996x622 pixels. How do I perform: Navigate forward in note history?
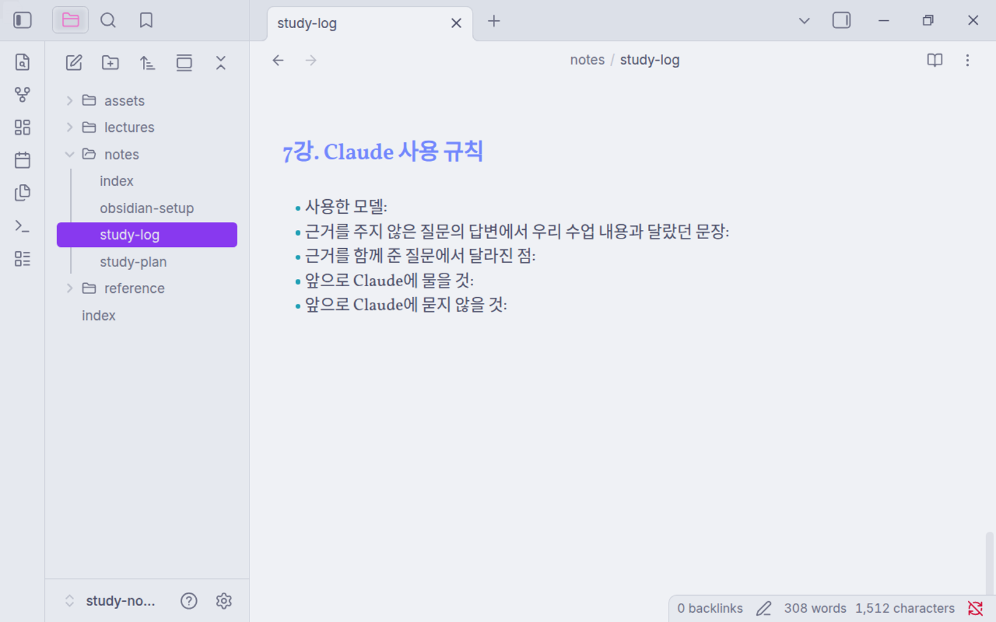pyautogui.click(x=311, y=60)
